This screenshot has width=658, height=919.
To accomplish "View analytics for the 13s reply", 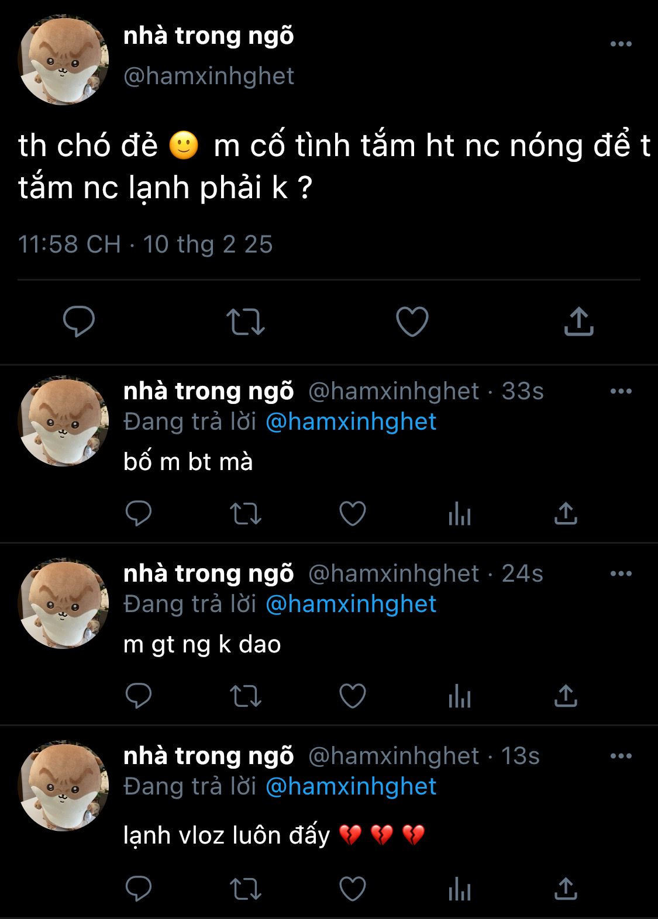I will [460, 889].
